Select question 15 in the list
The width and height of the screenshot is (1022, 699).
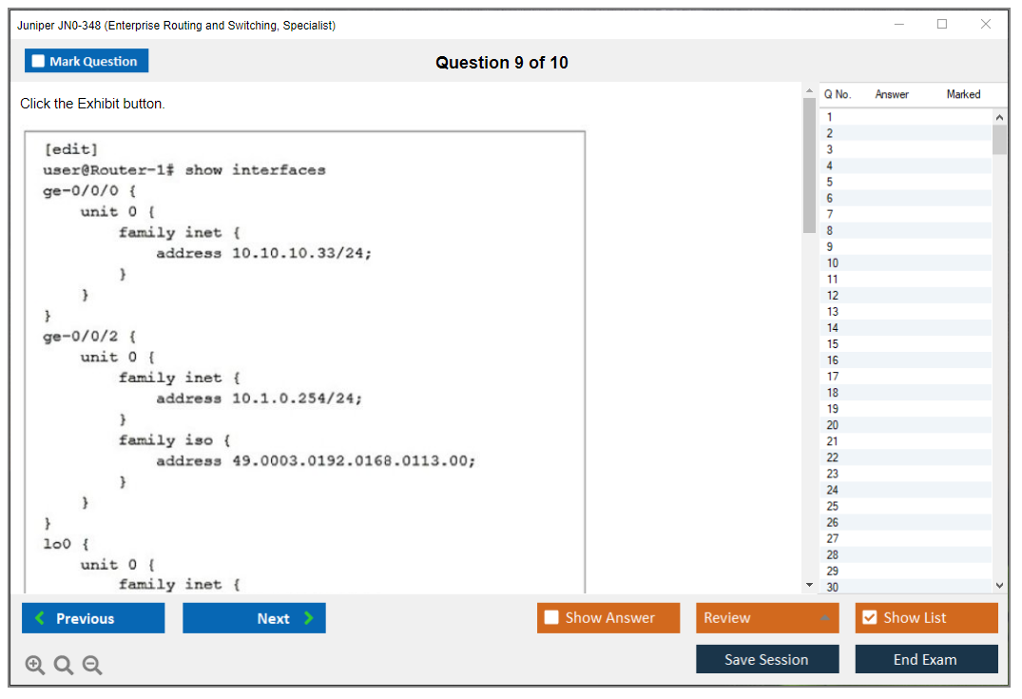833,344
